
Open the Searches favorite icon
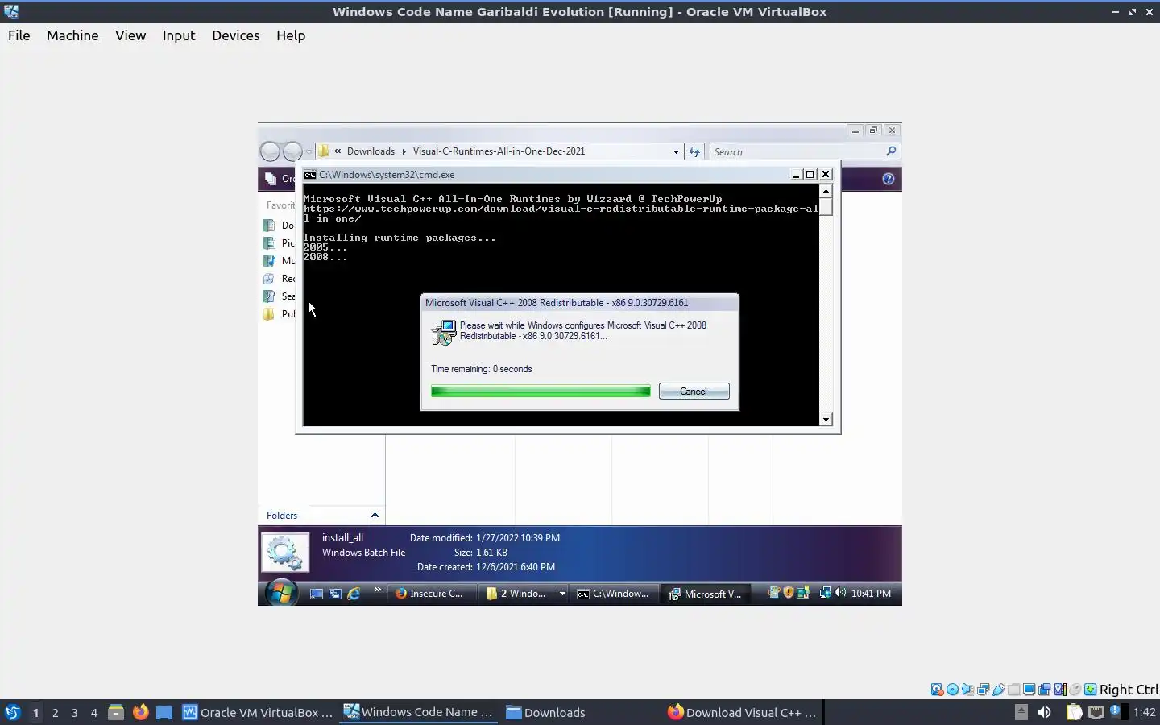(x=270, y=296)
